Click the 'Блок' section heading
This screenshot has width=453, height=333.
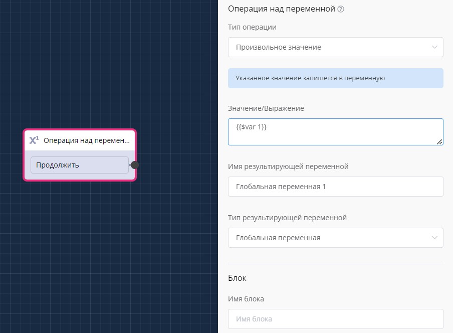(237, 278)
